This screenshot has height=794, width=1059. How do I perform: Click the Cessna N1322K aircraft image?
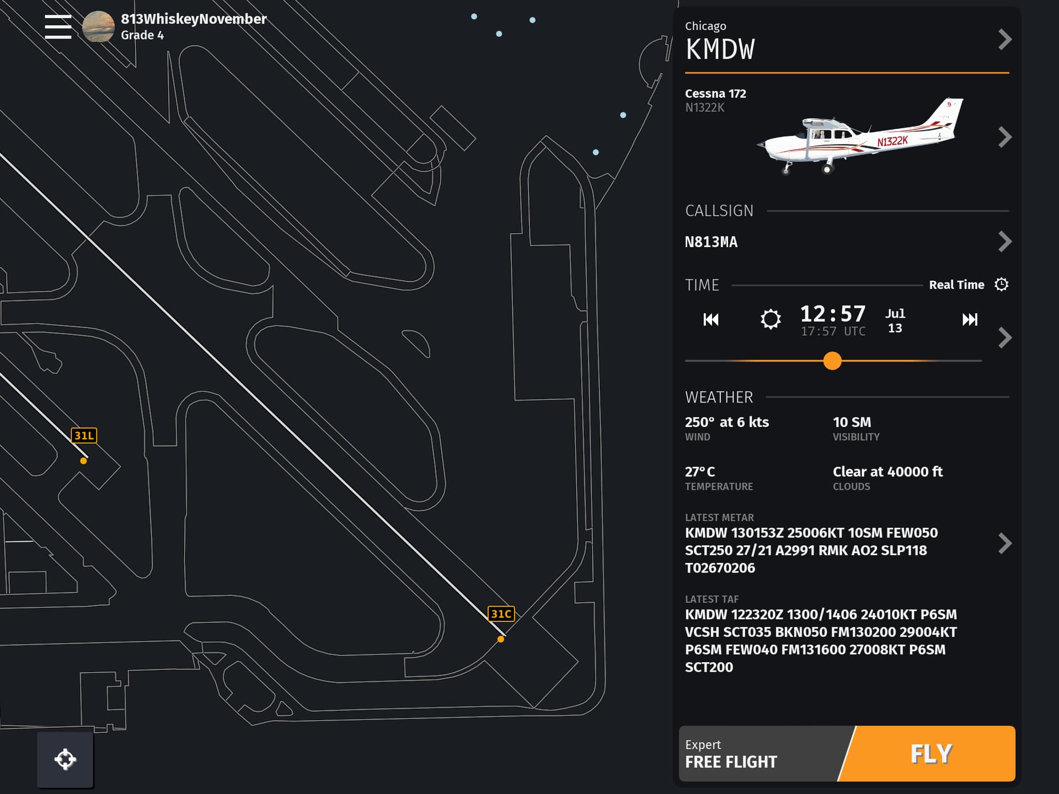click(x=860, y=137)
